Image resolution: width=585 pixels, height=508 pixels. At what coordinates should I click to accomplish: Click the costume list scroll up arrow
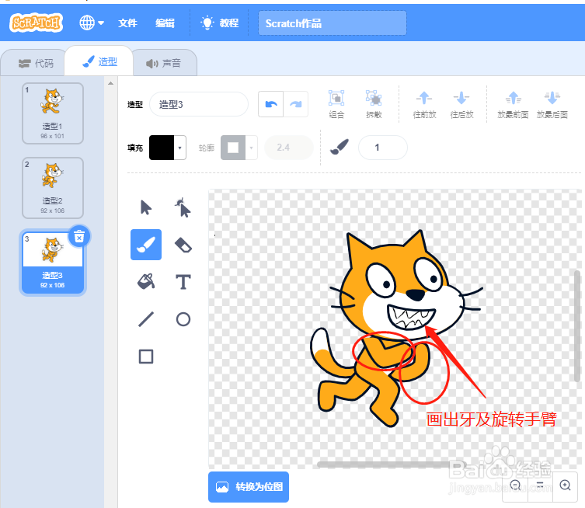pyautogui.click(x=110, y=84)
